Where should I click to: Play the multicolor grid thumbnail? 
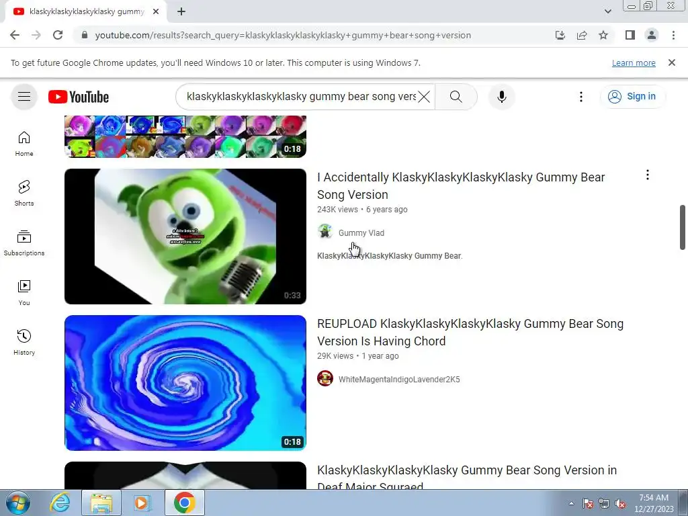[185, 136]
